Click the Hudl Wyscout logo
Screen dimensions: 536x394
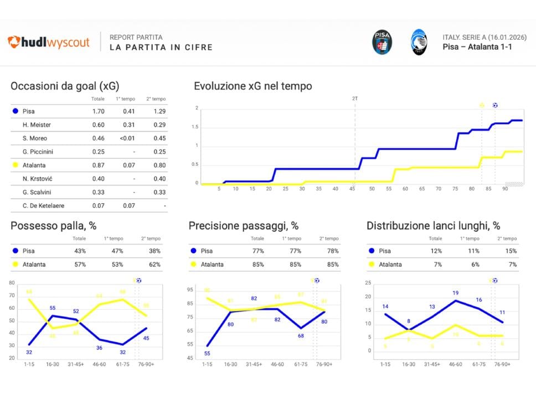click(49, 42)
